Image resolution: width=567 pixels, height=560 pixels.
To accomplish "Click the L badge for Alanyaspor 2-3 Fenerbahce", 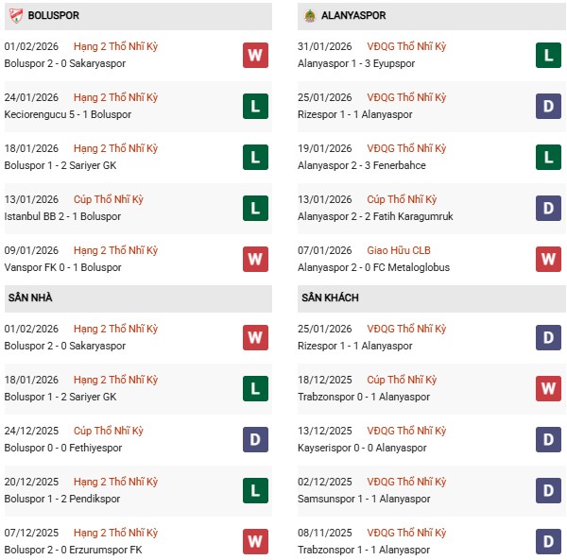I will [x=549, y=157].
